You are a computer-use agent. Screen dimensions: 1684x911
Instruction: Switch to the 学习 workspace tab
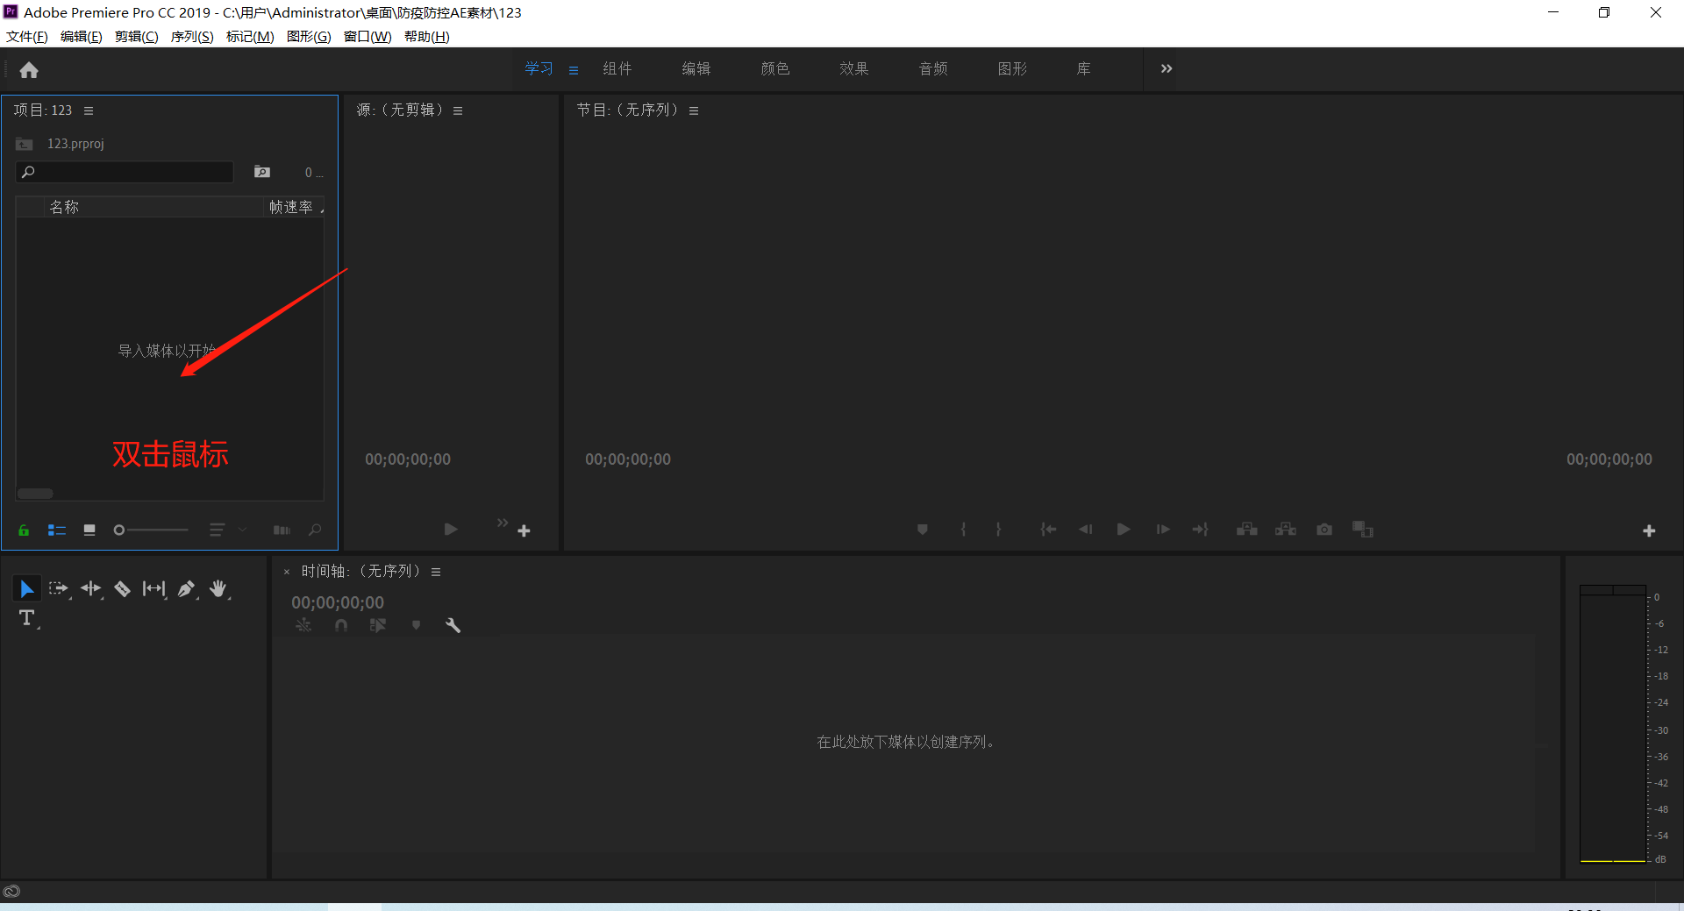tap(539, 68)
